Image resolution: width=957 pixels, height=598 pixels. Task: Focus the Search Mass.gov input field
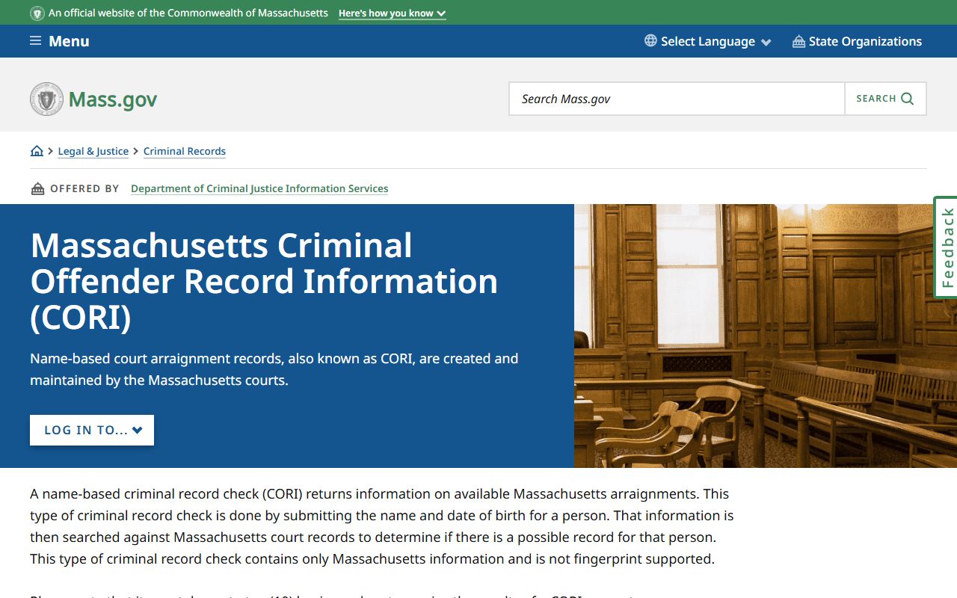tap(677, 99)
